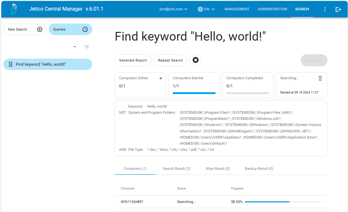Image resolution: width=348 pixels, height=212 pixels.
Task: Click the Generate Report button
Action: [x=133, y=60]
